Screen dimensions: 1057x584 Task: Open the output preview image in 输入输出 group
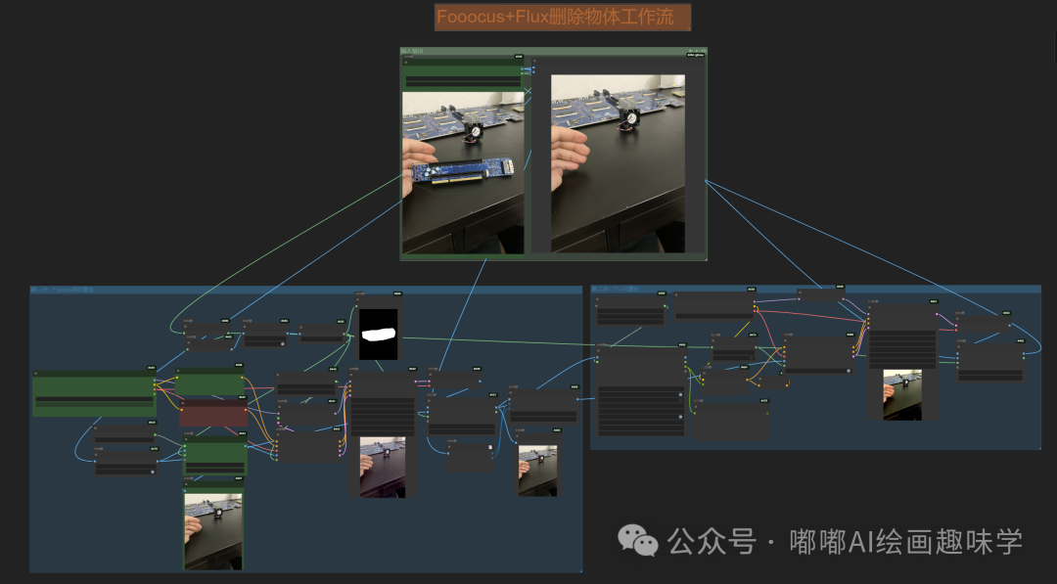[618, 163]
